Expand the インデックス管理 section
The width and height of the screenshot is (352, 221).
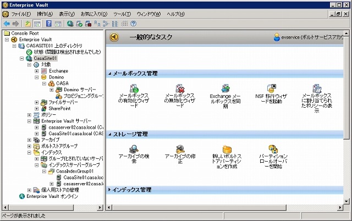[109, 190]
